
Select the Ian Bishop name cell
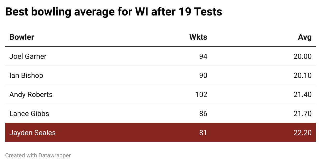pyautogui.click(x=26, y=76)
